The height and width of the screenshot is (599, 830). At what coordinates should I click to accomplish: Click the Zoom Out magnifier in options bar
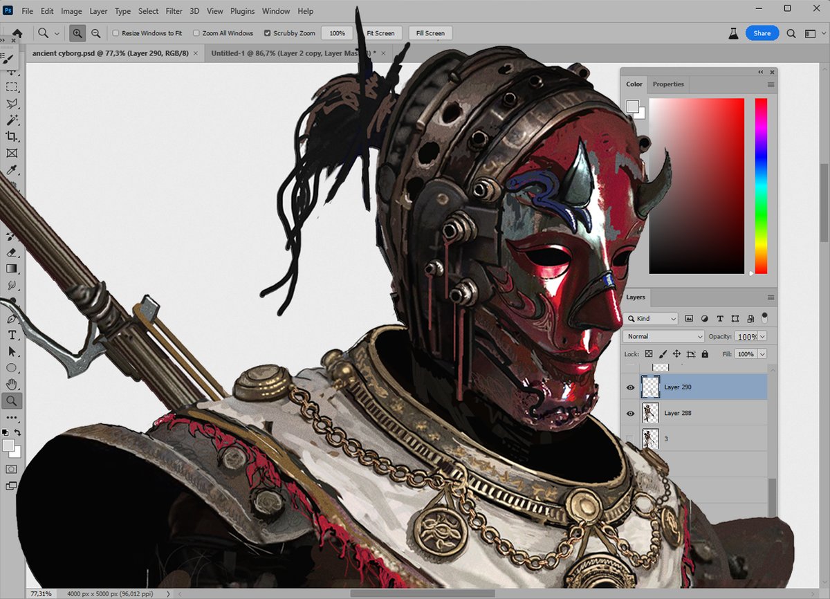(96, 33)
